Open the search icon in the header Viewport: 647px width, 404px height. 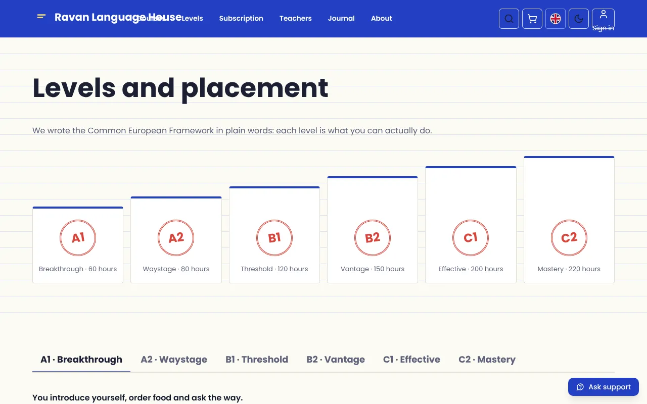click(x=509, y=19)
